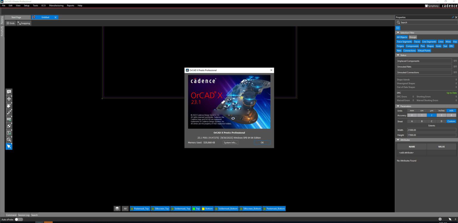Image resolution: width=458 pixels, height=223 pixels.
Task: Collapse the Status section
Action: 398,55
